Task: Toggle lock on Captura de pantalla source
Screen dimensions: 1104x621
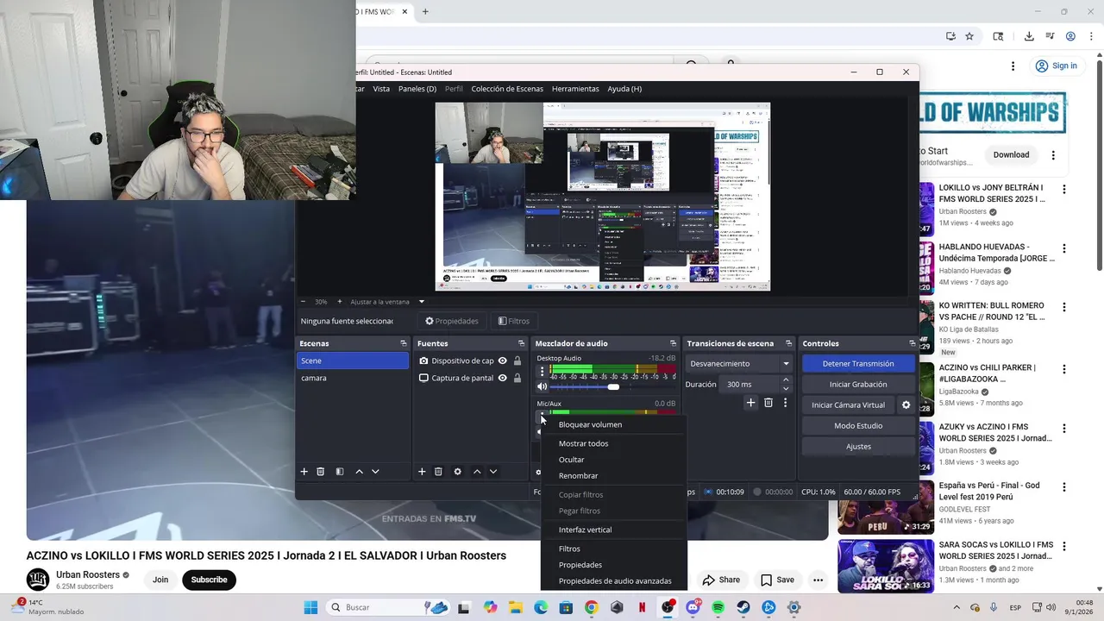Action: (517, 378)
